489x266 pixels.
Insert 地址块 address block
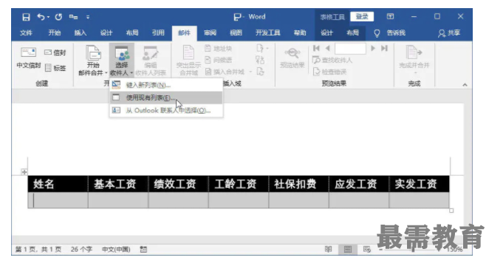click(219, 48)
